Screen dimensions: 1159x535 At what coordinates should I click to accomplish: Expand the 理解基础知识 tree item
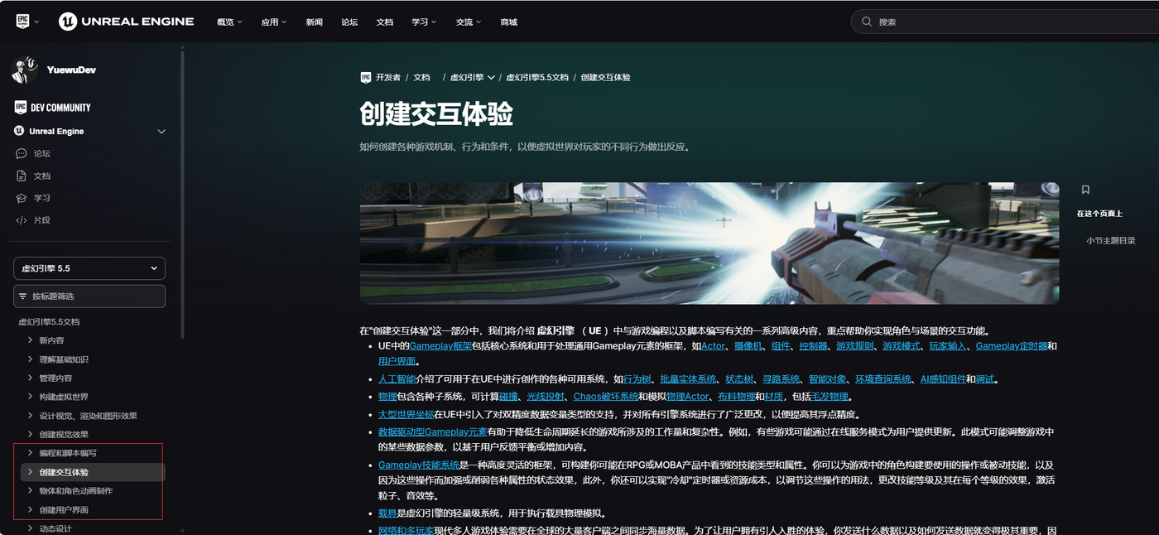(x=31, y=359)
